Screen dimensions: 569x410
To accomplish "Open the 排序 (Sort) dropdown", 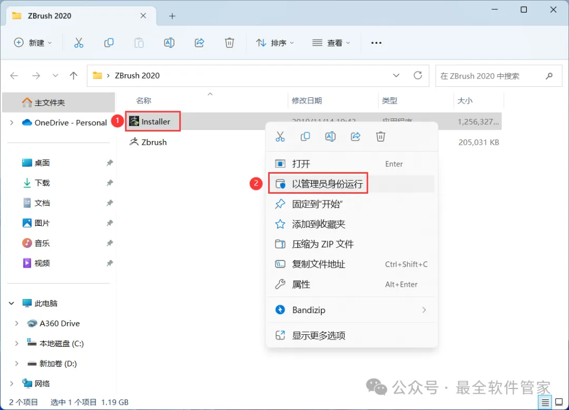I will pos(274,43).
